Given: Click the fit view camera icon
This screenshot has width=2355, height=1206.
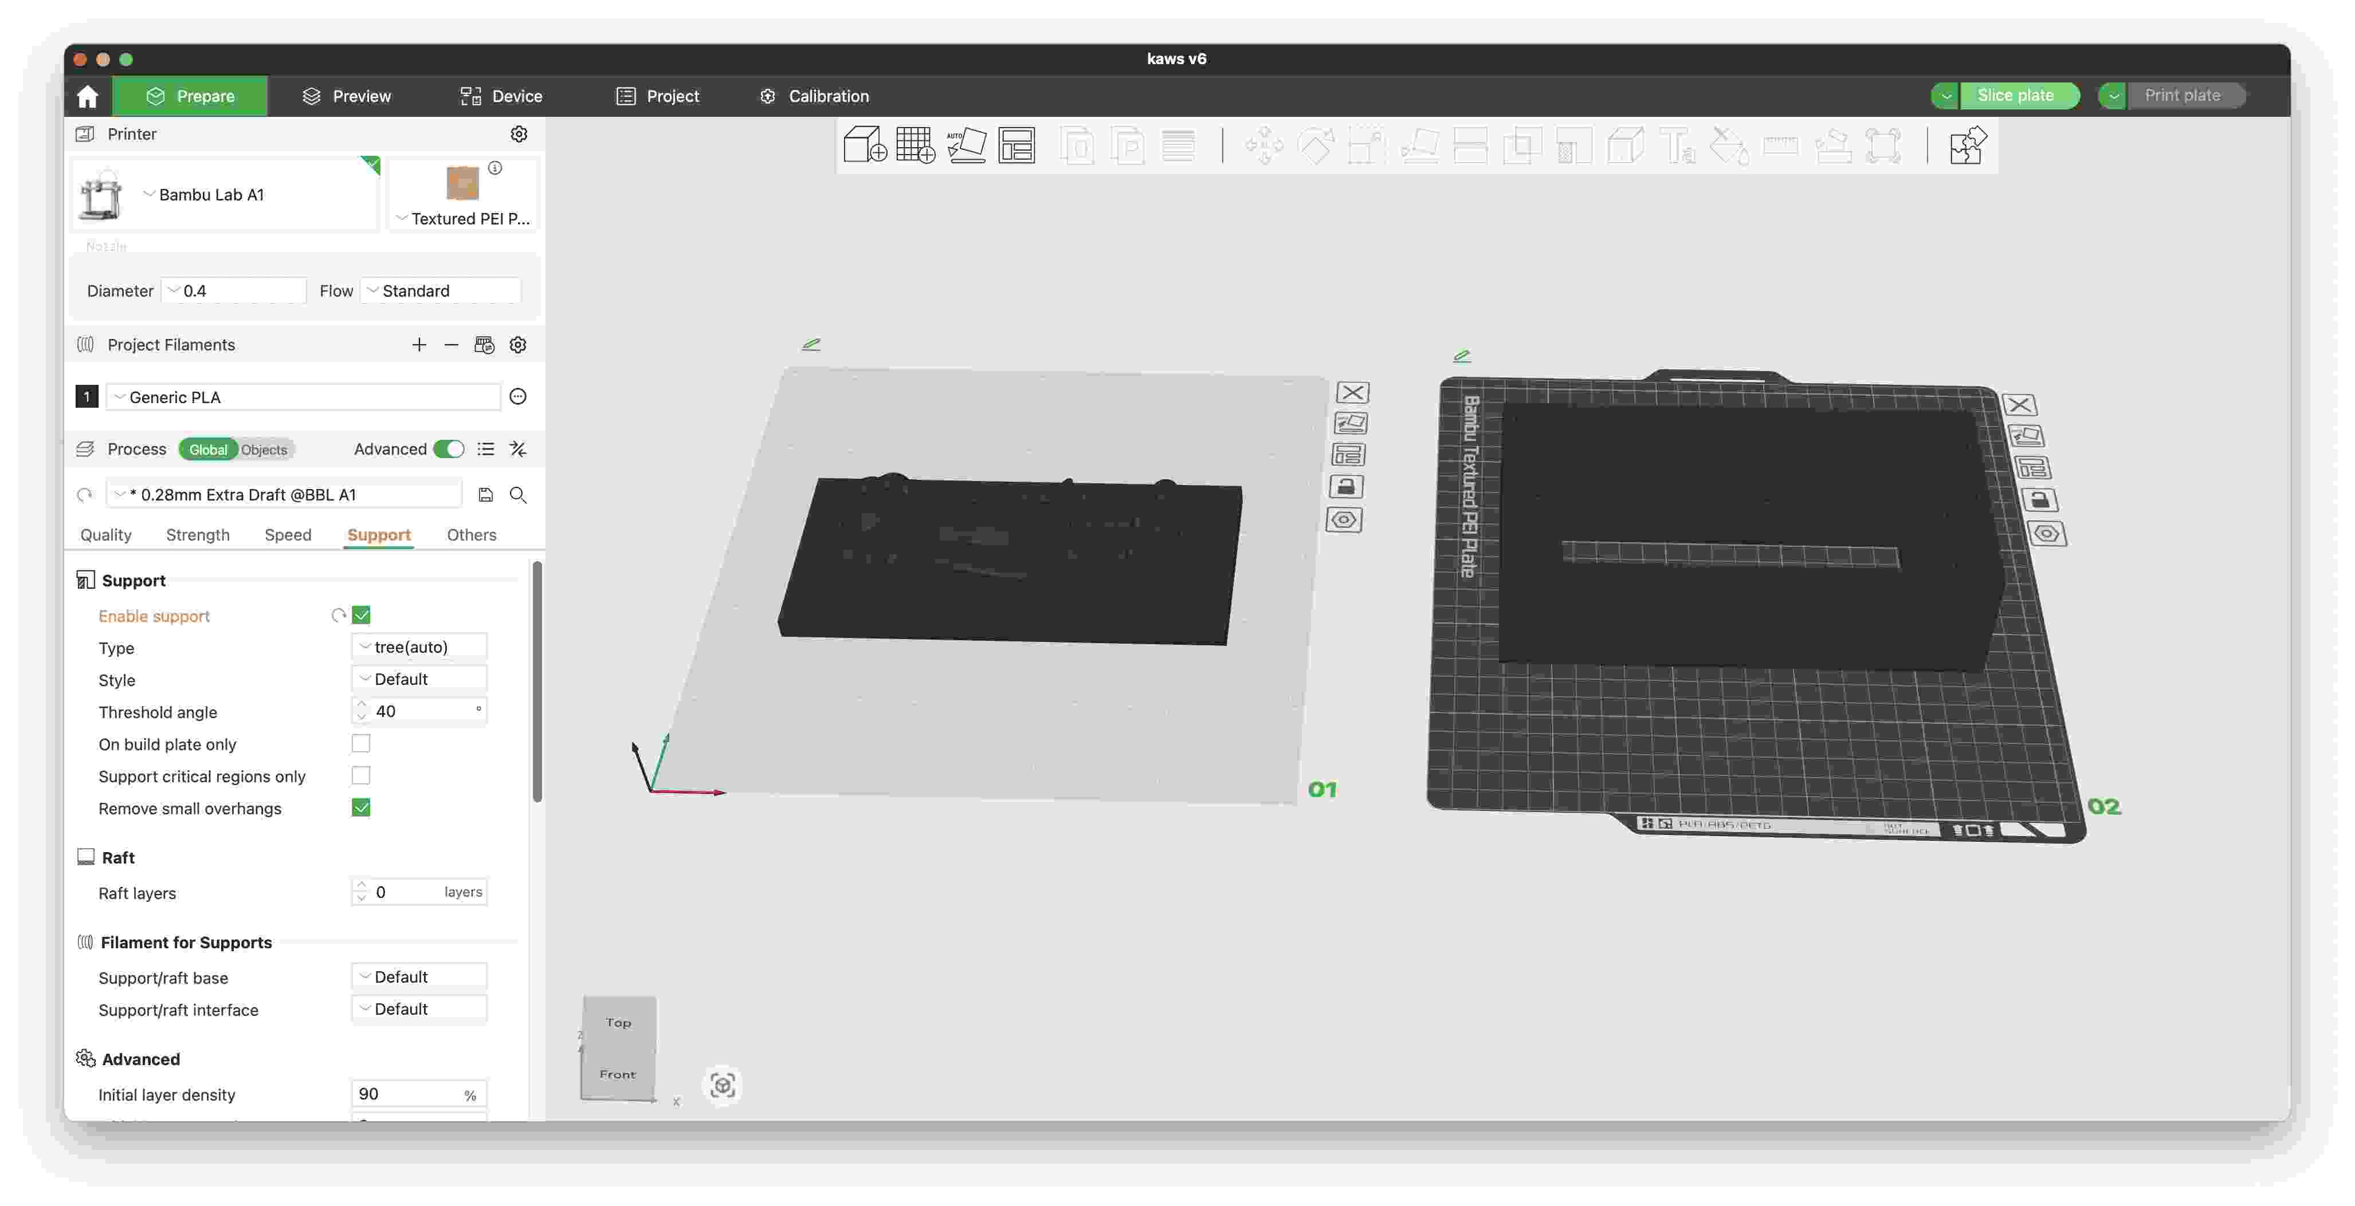Looking at the screenshot, I should pyautogui.click(x=722, y=1085).
